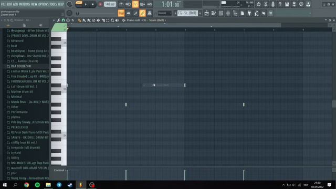Open the Channel rack icon

click(220, 13)
